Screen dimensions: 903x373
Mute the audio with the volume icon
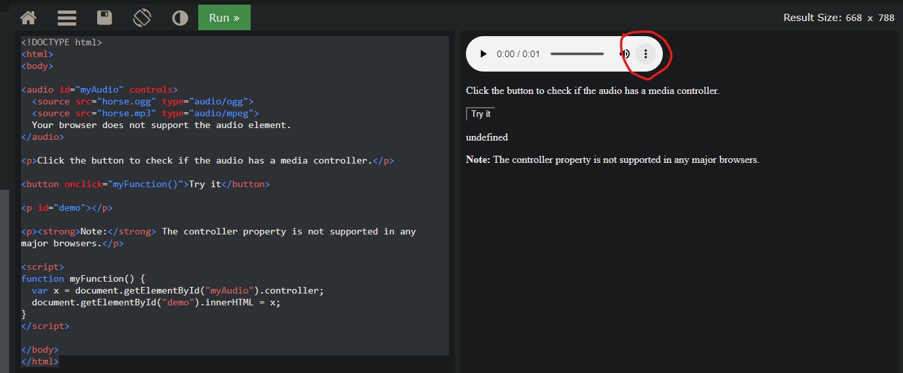point(625,54)
